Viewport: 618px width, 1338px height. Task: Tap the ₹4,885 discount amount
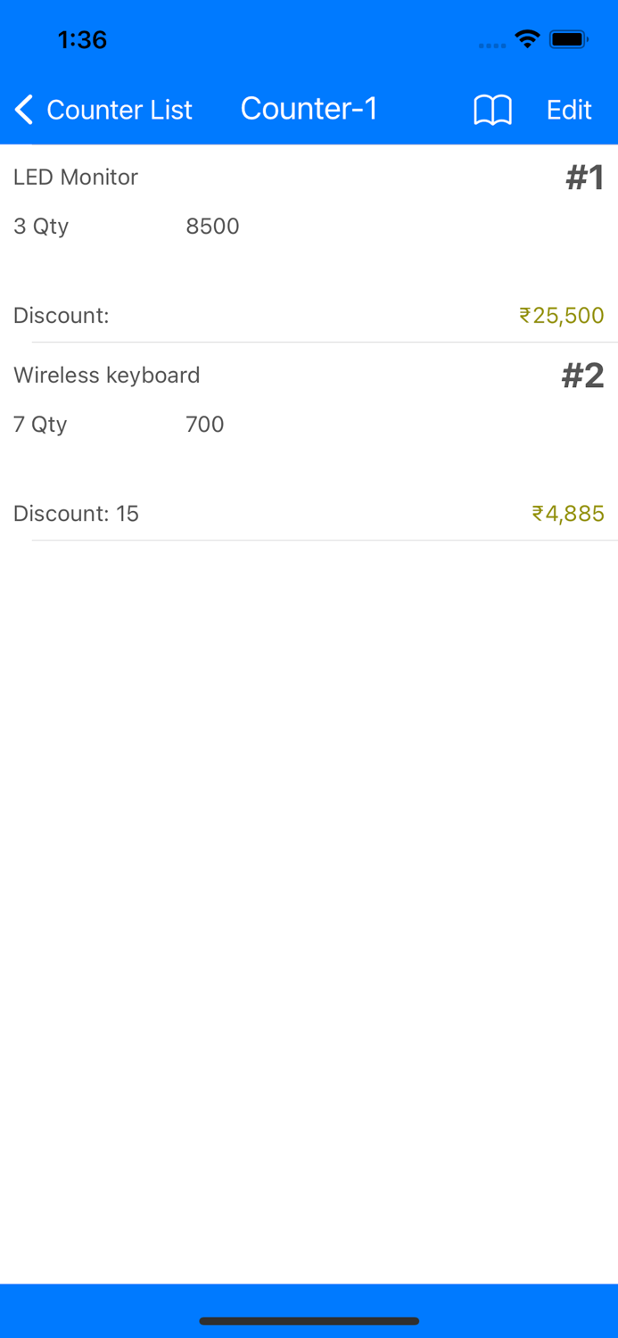pos(568,513)
